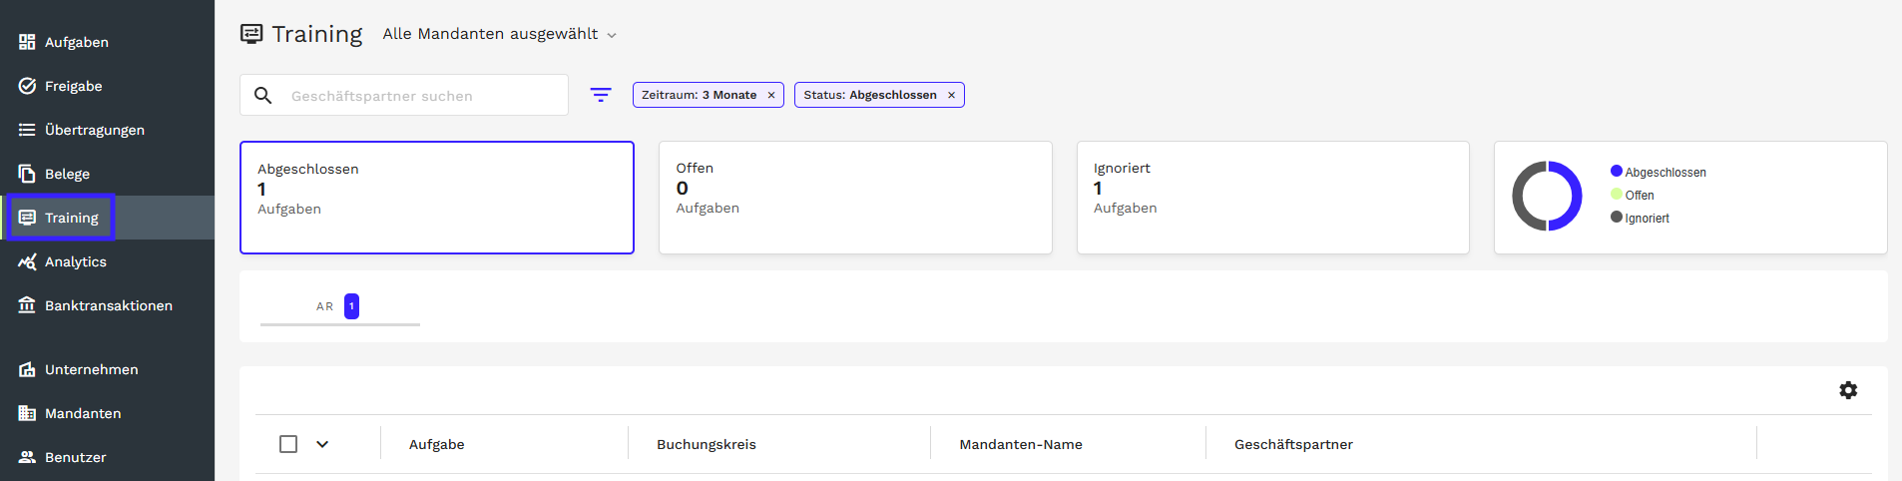This screenshot has height=481, width=1902.
Task: Remove the Status: Abgeschlossen filter chip
Action: pos(951,95)
